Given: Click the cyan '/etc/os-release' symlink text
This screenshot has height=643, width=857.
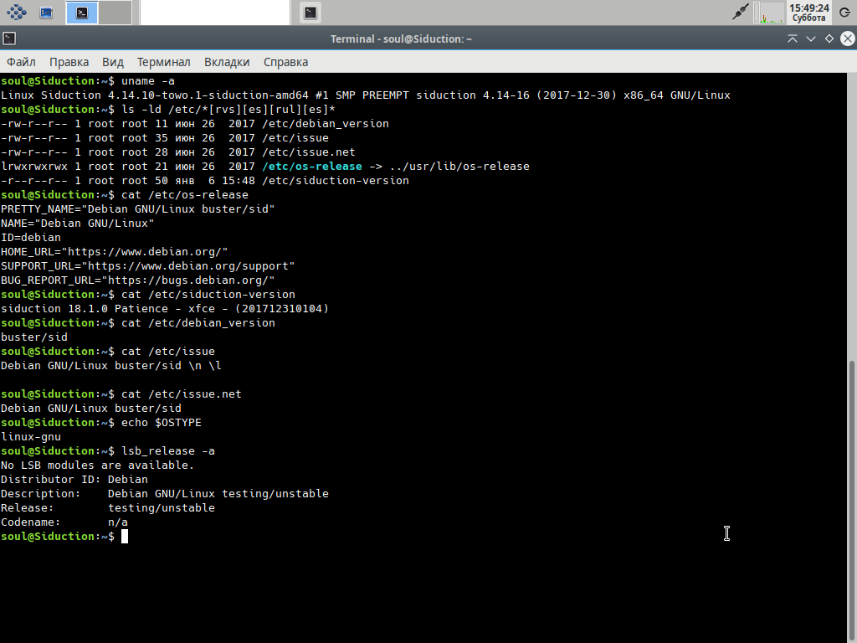Looking at the screenshot, I should coord(312,167).
